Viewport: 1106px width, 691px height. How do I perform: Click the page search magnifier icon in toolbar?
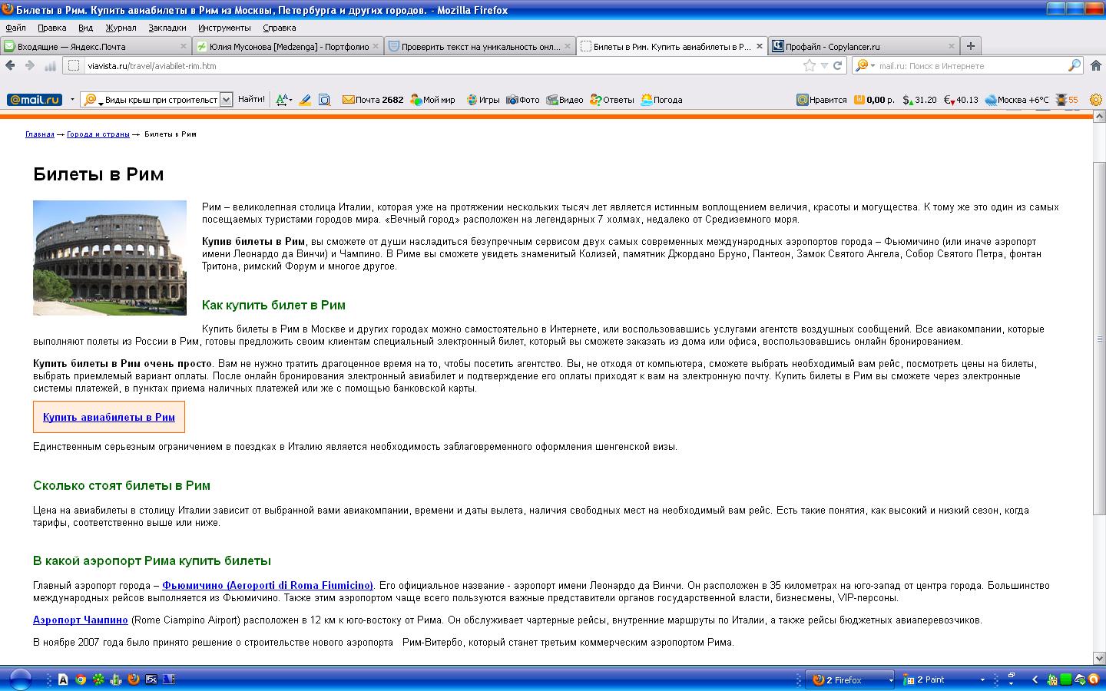325,99
